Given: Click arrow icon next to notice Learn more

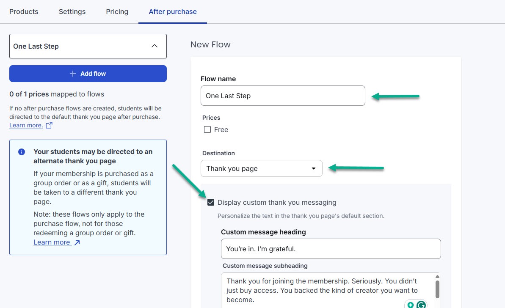Looking at the screenshot, I should click(x=77, y=243).
